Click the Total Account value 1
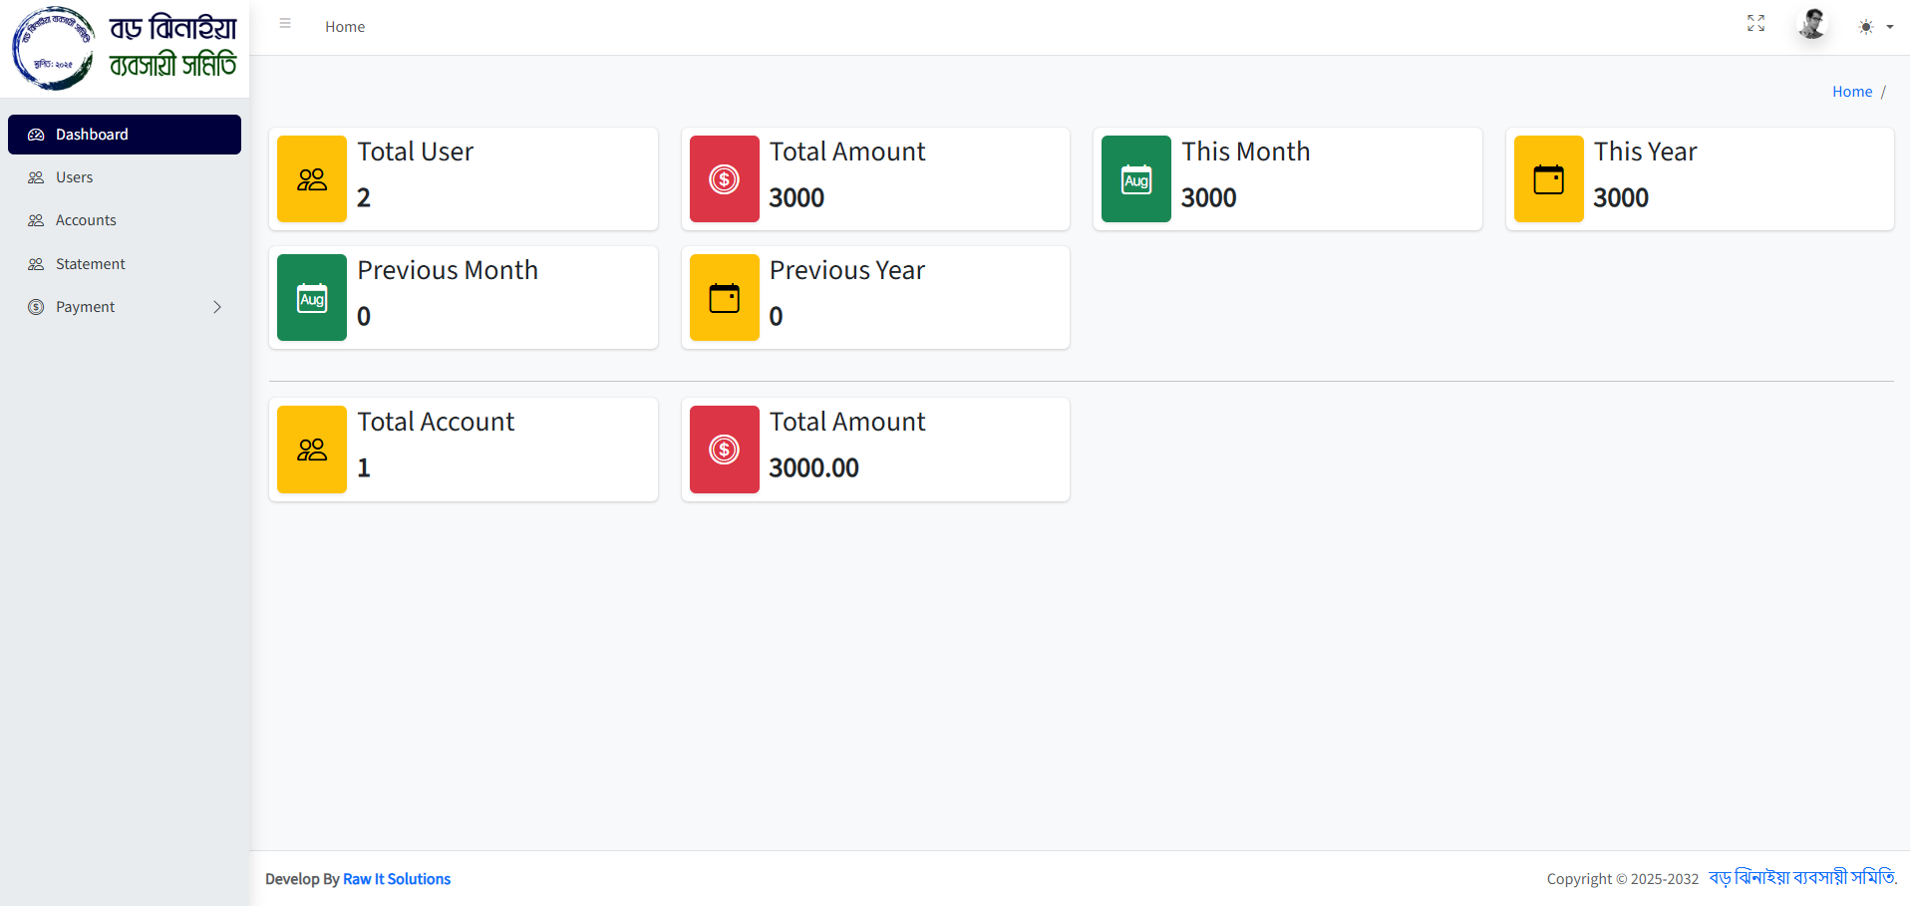This screenshot has height=906, width=1910. pyautogui.click(x=364, y=467)
